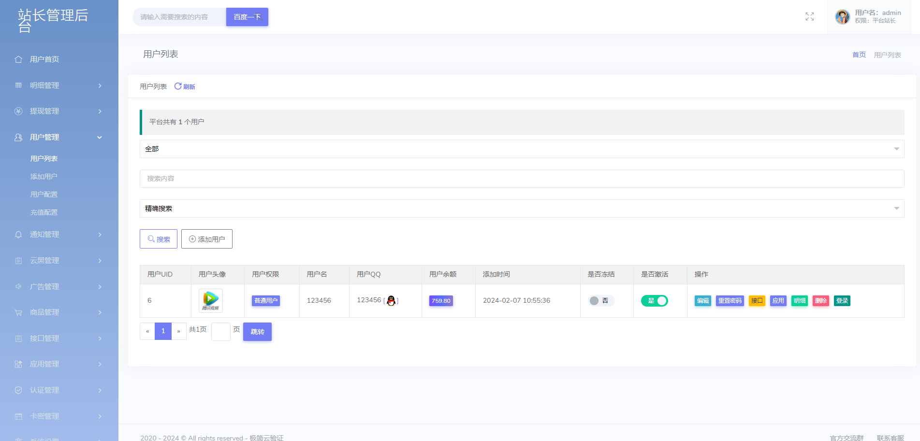Click the 重置密码 button
920x441 pixels.
pos(730,301)
